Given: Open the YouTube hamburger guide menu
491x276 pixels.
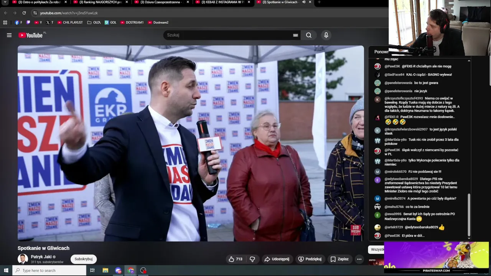Looking at the screenshot, I should click(x=9, y=35).
